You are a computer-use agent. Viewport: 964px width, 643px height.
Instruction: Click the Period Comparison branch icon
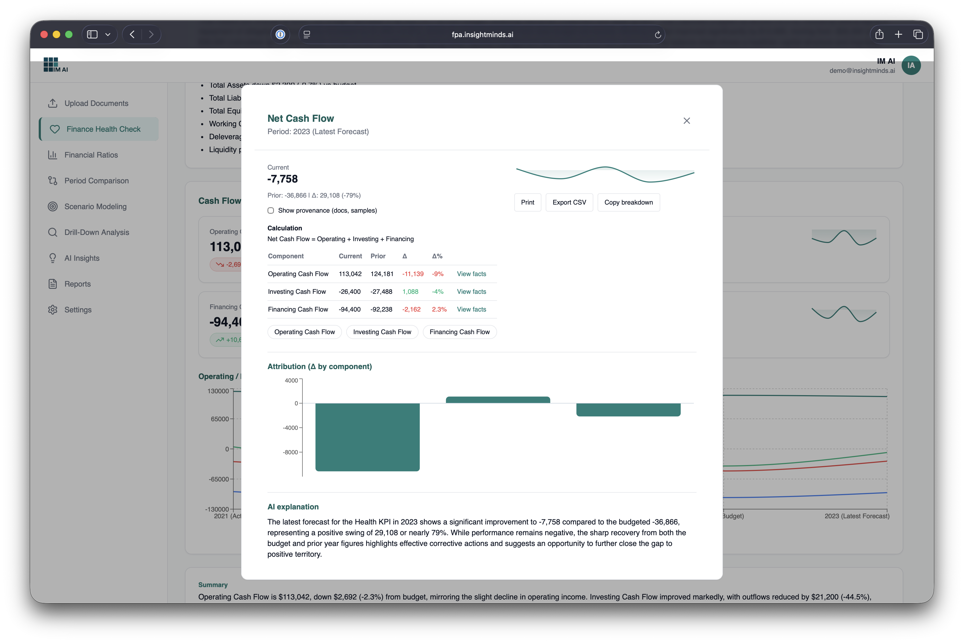(x=52, y=181)
